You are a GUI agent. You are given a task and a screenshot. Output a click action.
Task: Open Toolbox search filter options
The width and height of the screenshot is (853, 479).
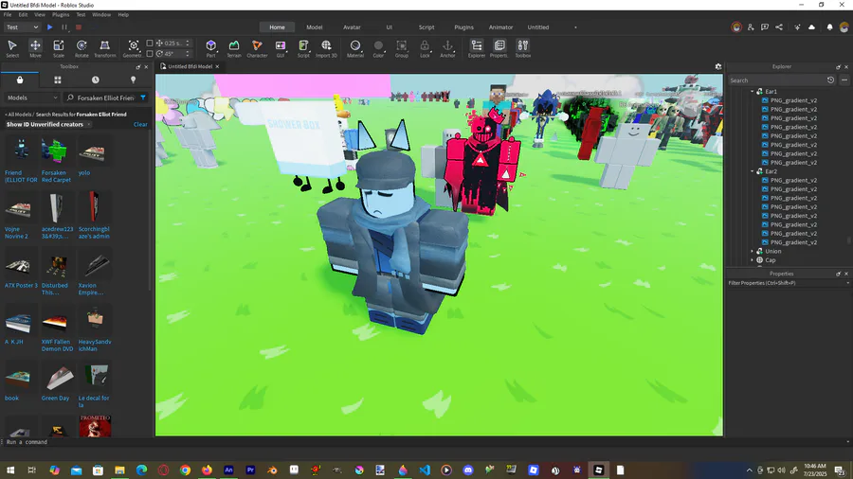(x=143, y=98)
